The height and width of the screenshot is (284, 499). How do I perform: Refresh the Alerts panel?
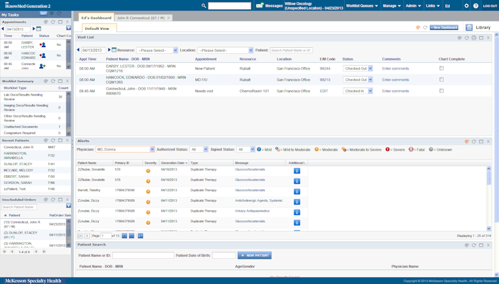coord(474,141)
